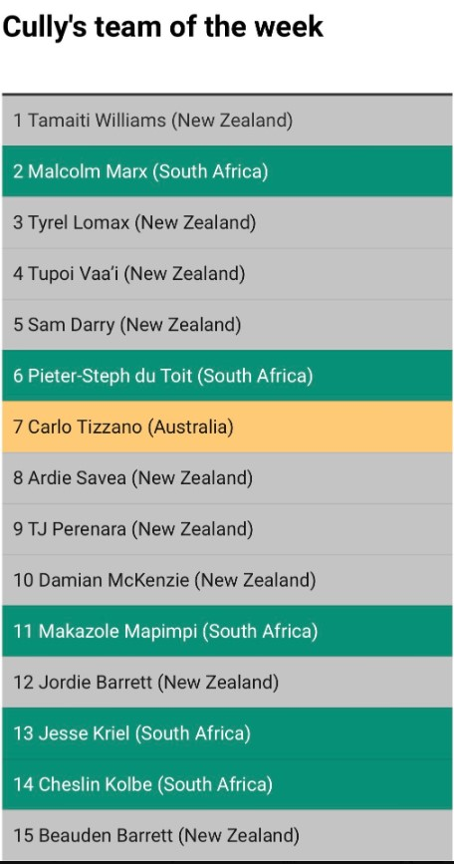
Task: Click the Cully's team of the week heading
Action: pyautogui.click(x=163, y=28)
